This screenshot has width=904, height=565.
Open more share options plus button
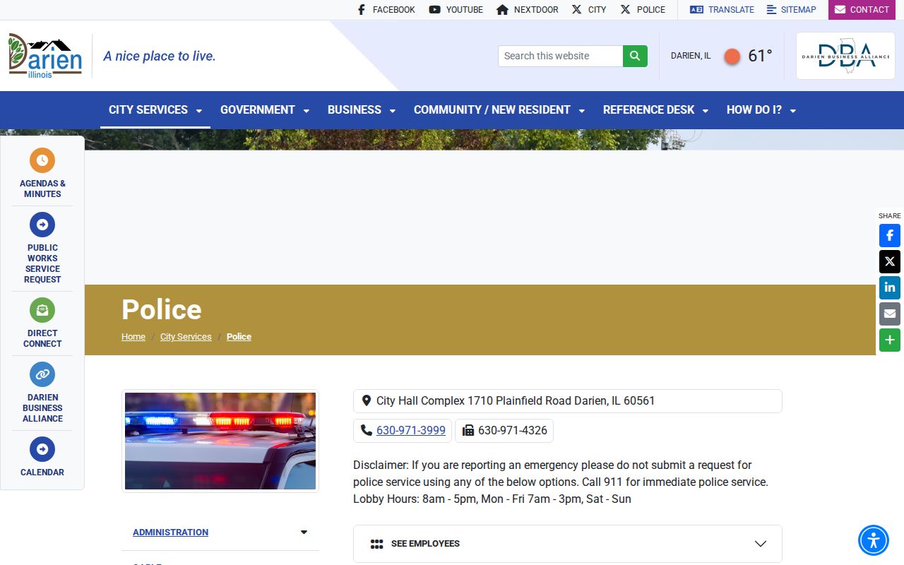[x=890, y=340]
